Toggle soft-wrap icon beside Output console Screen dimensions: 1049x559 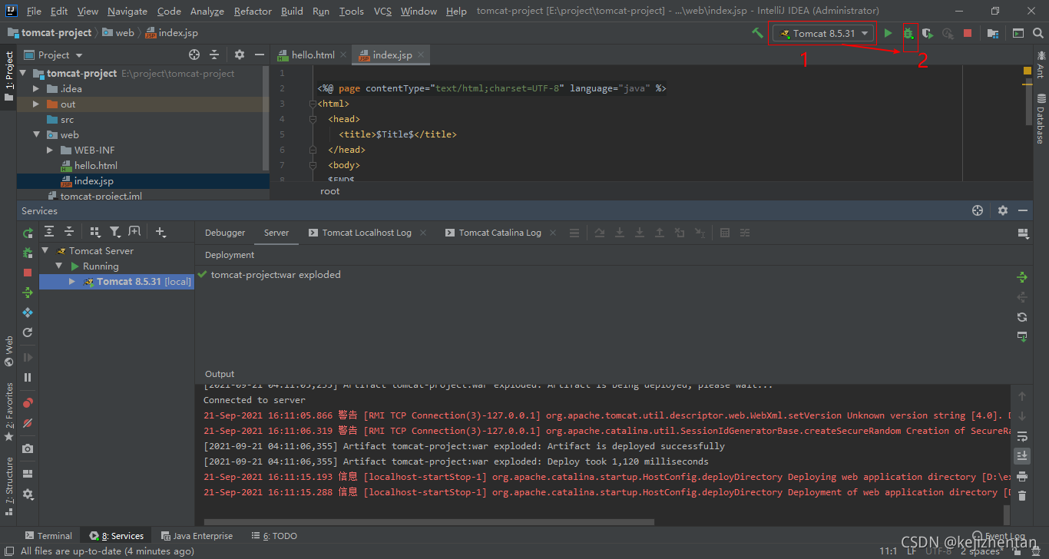1022,436
